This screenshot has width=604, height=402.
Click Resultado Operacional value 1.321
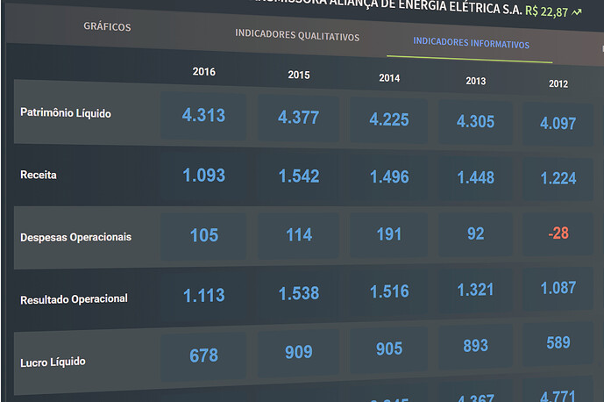click(x=475, y=290)
